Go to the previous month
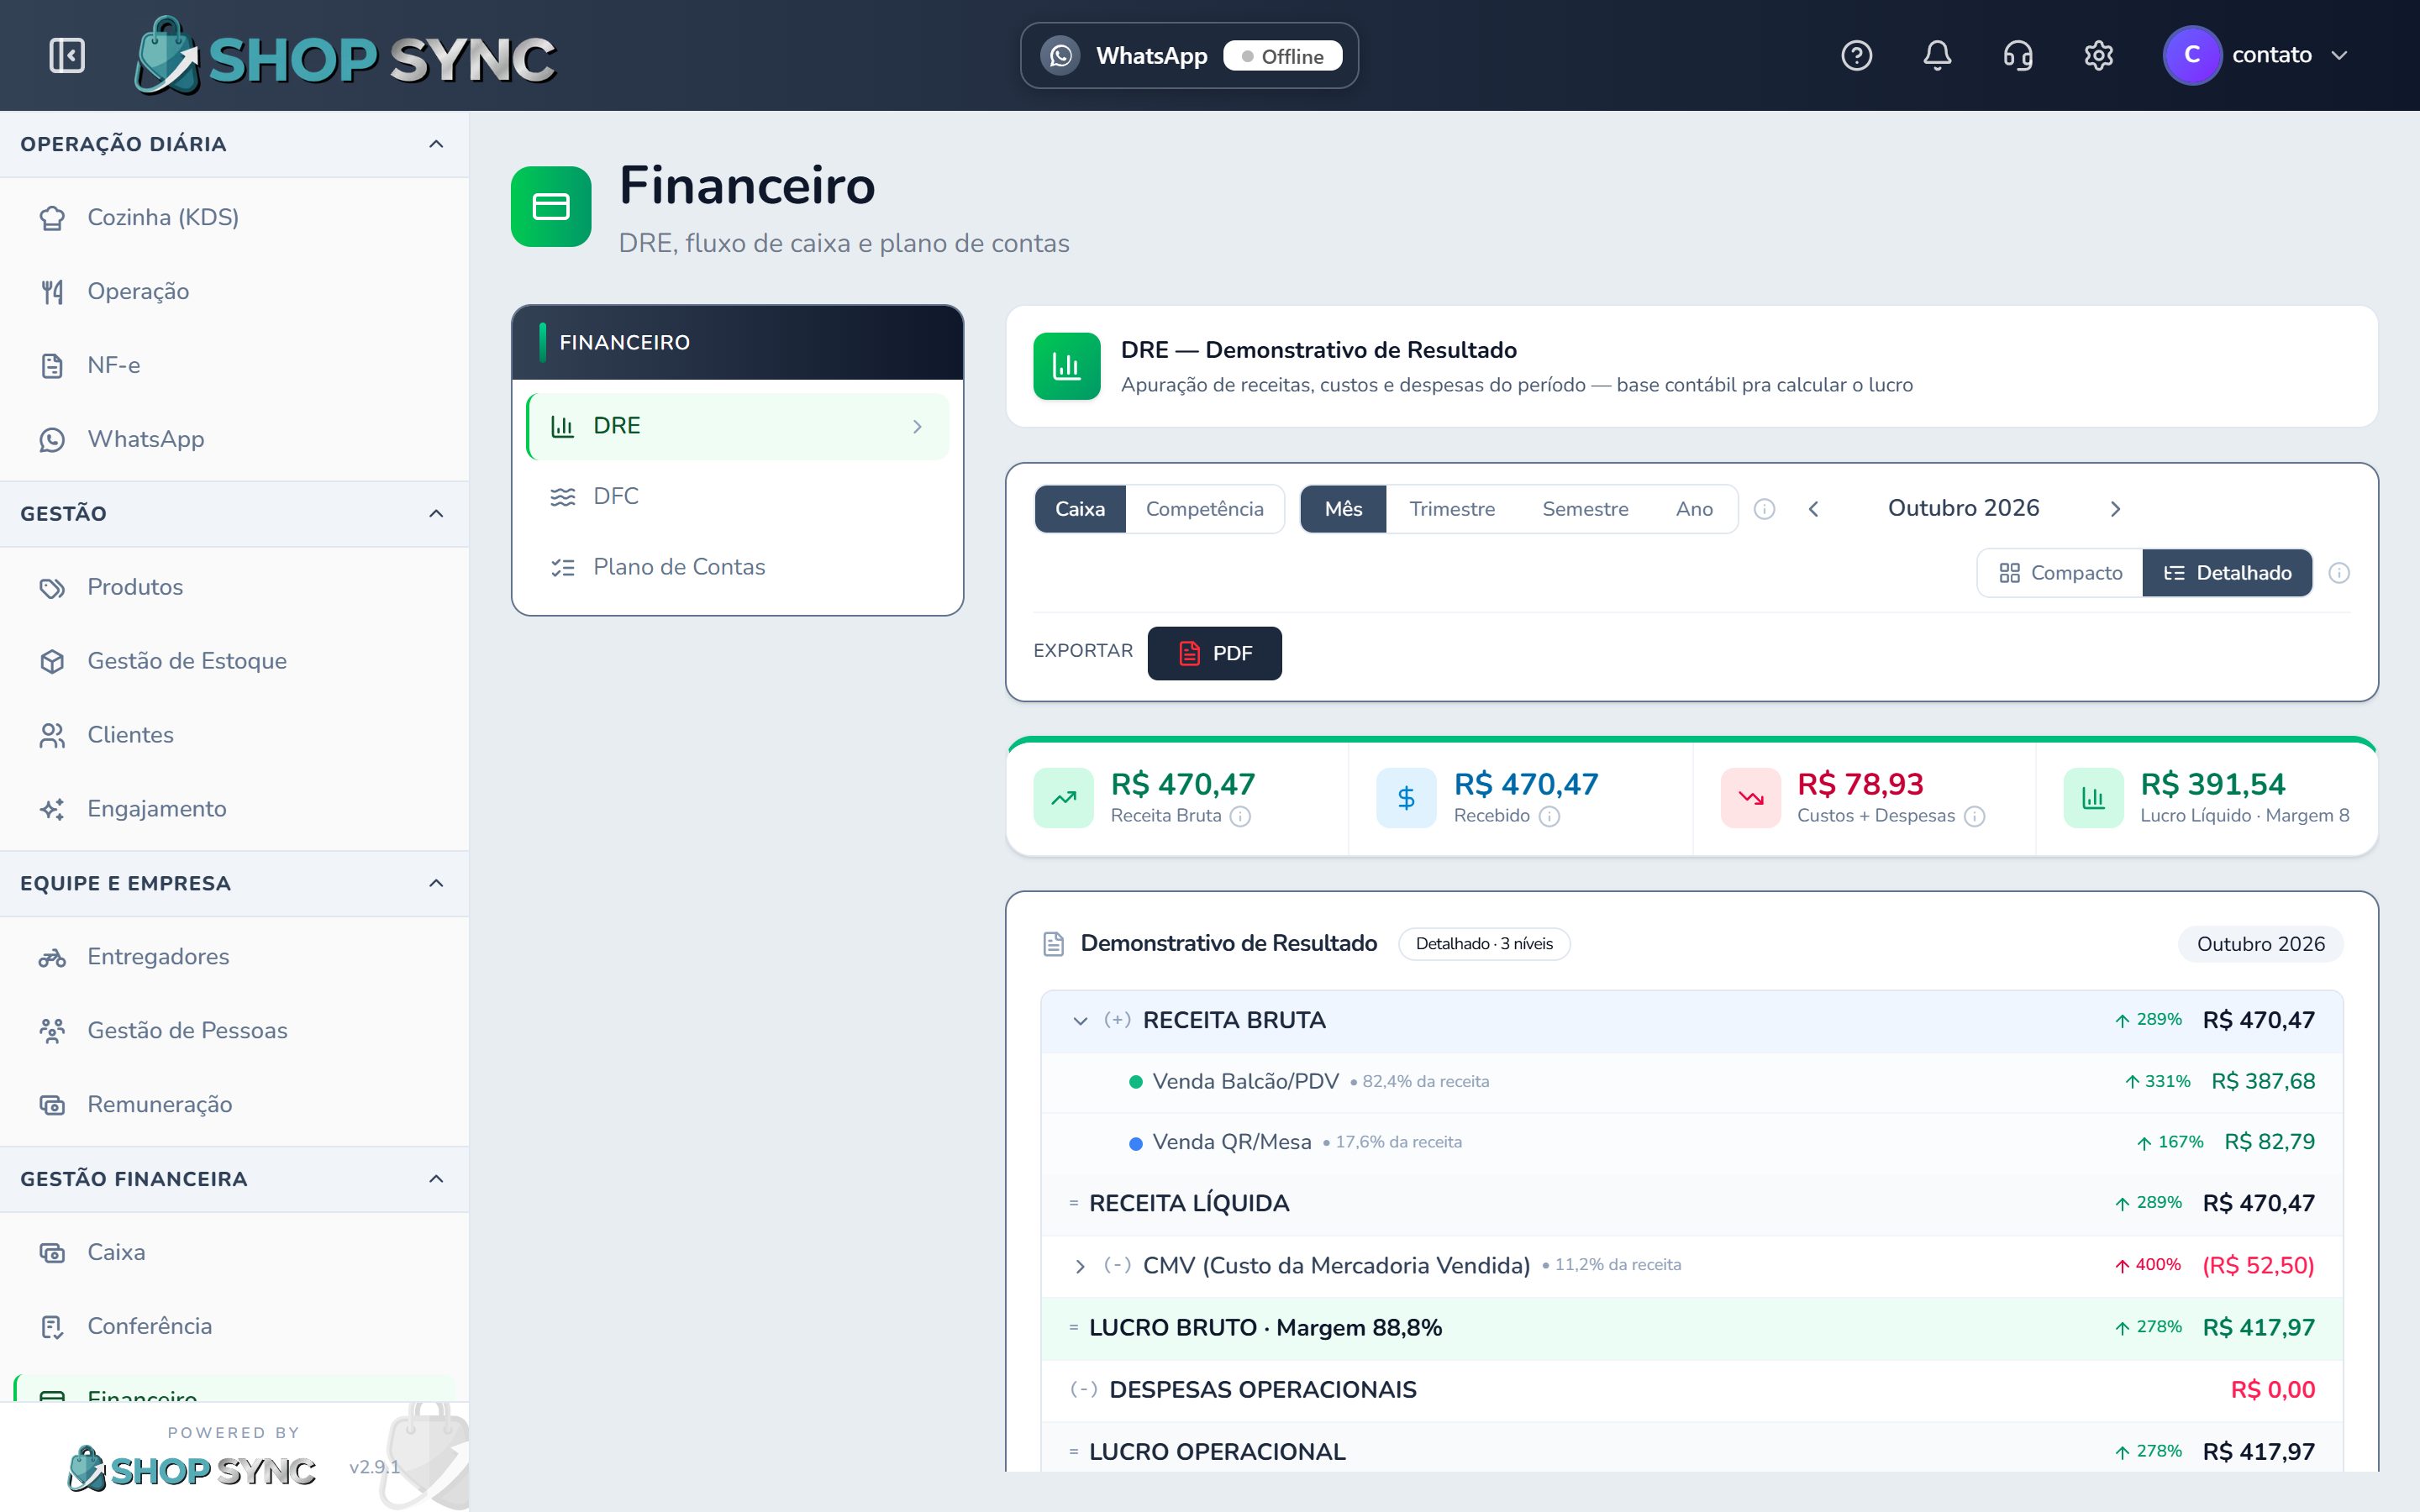Image resolution: width=2420 pixels, height=1512 pixels. (1813, 509)
